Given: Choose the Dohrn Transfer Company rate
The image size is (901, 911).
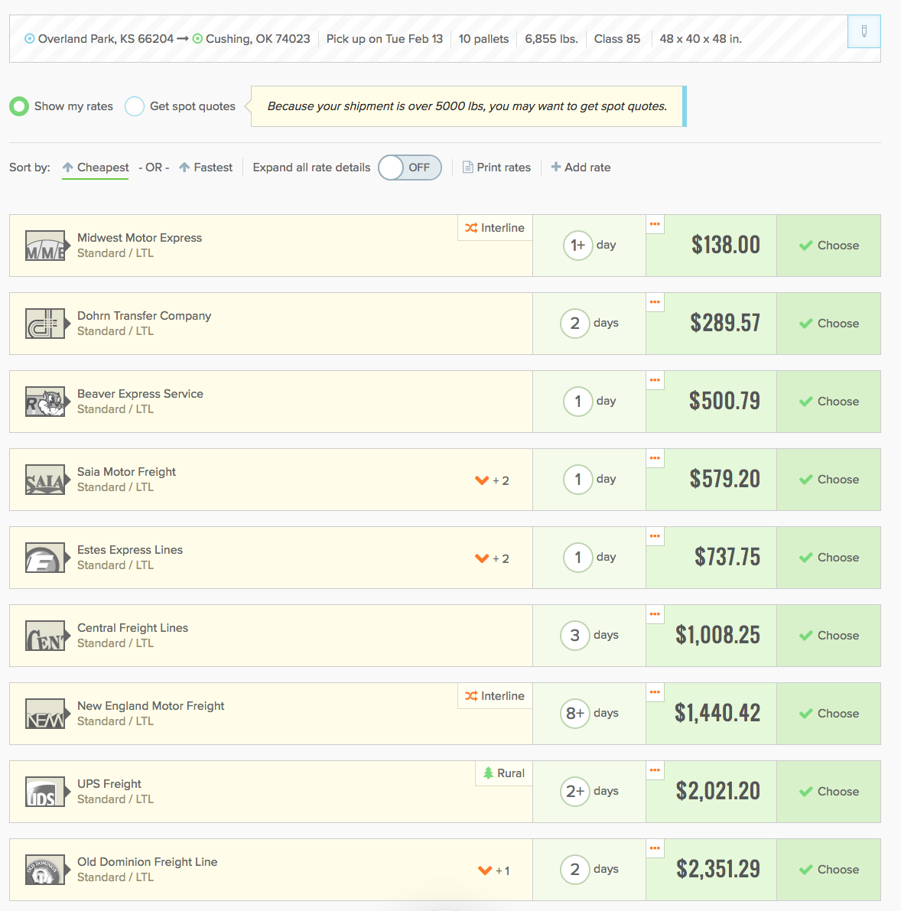Looking at the screenshot, I should pos(828,324).
